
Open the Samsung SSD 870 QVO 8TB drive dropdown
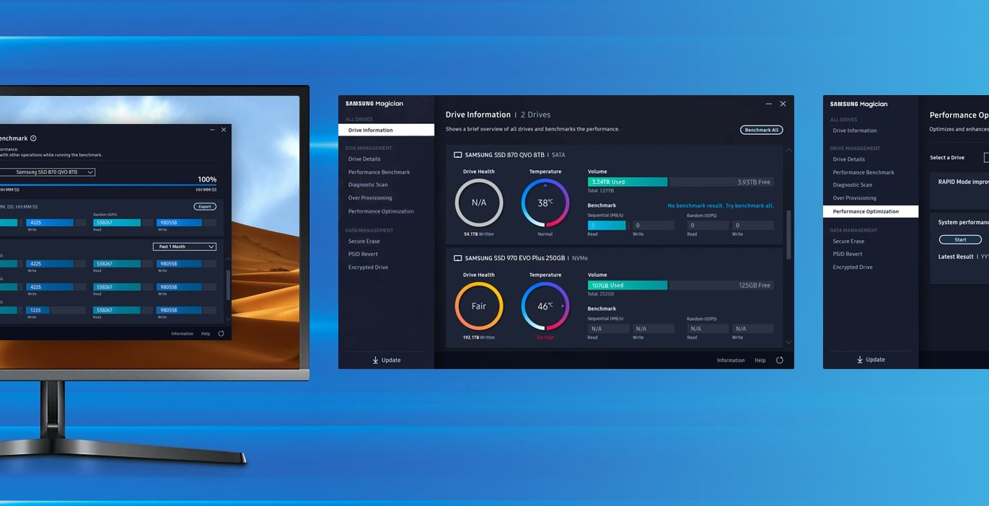[47, 172]
